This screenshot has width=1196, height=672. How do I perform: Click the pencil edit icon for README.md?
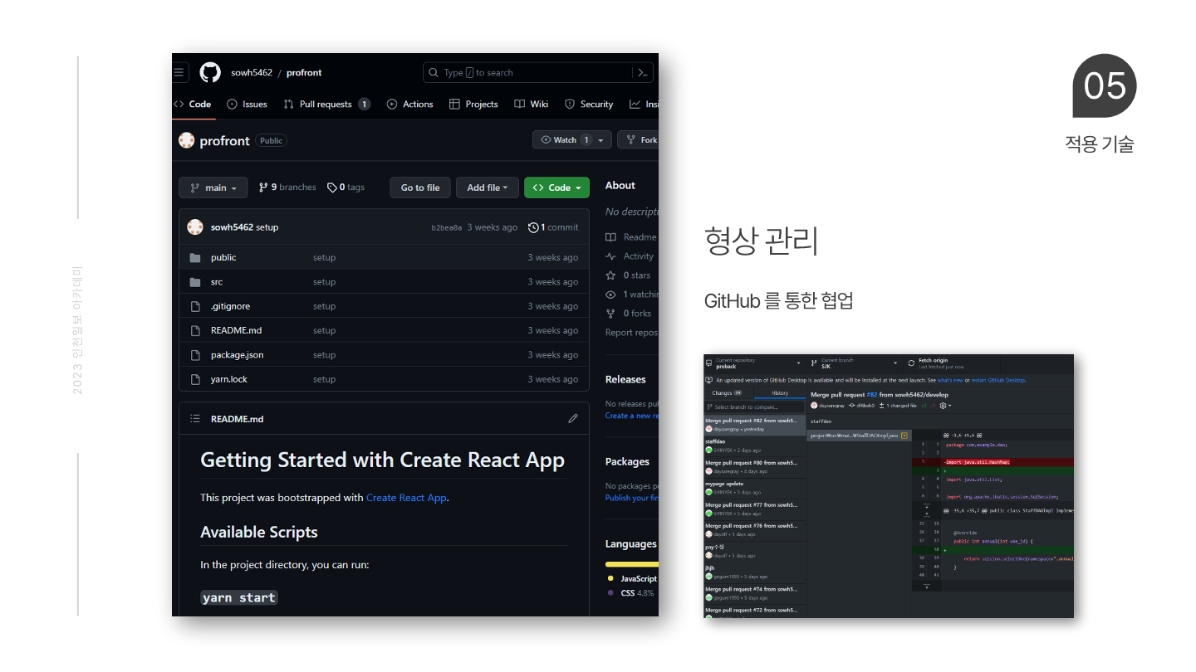[573, 419]
